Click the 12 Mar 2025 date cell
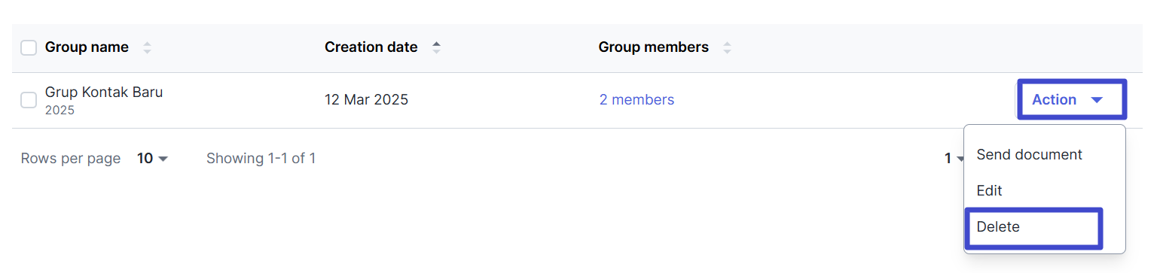The image size is (1160, 273). pos(366,99)
